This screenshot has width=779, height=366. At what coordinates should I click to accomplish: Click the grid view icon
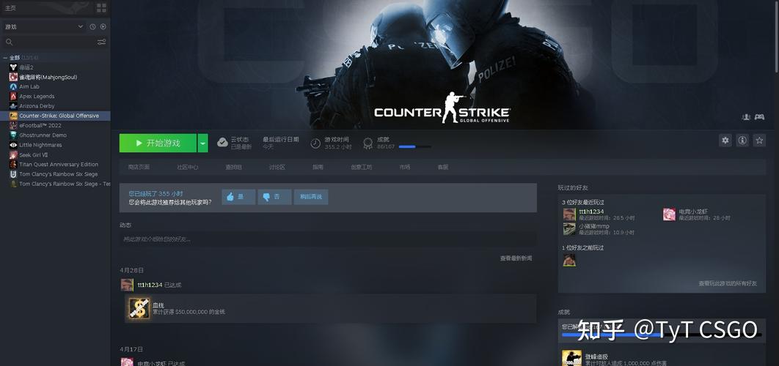point(101,8)
